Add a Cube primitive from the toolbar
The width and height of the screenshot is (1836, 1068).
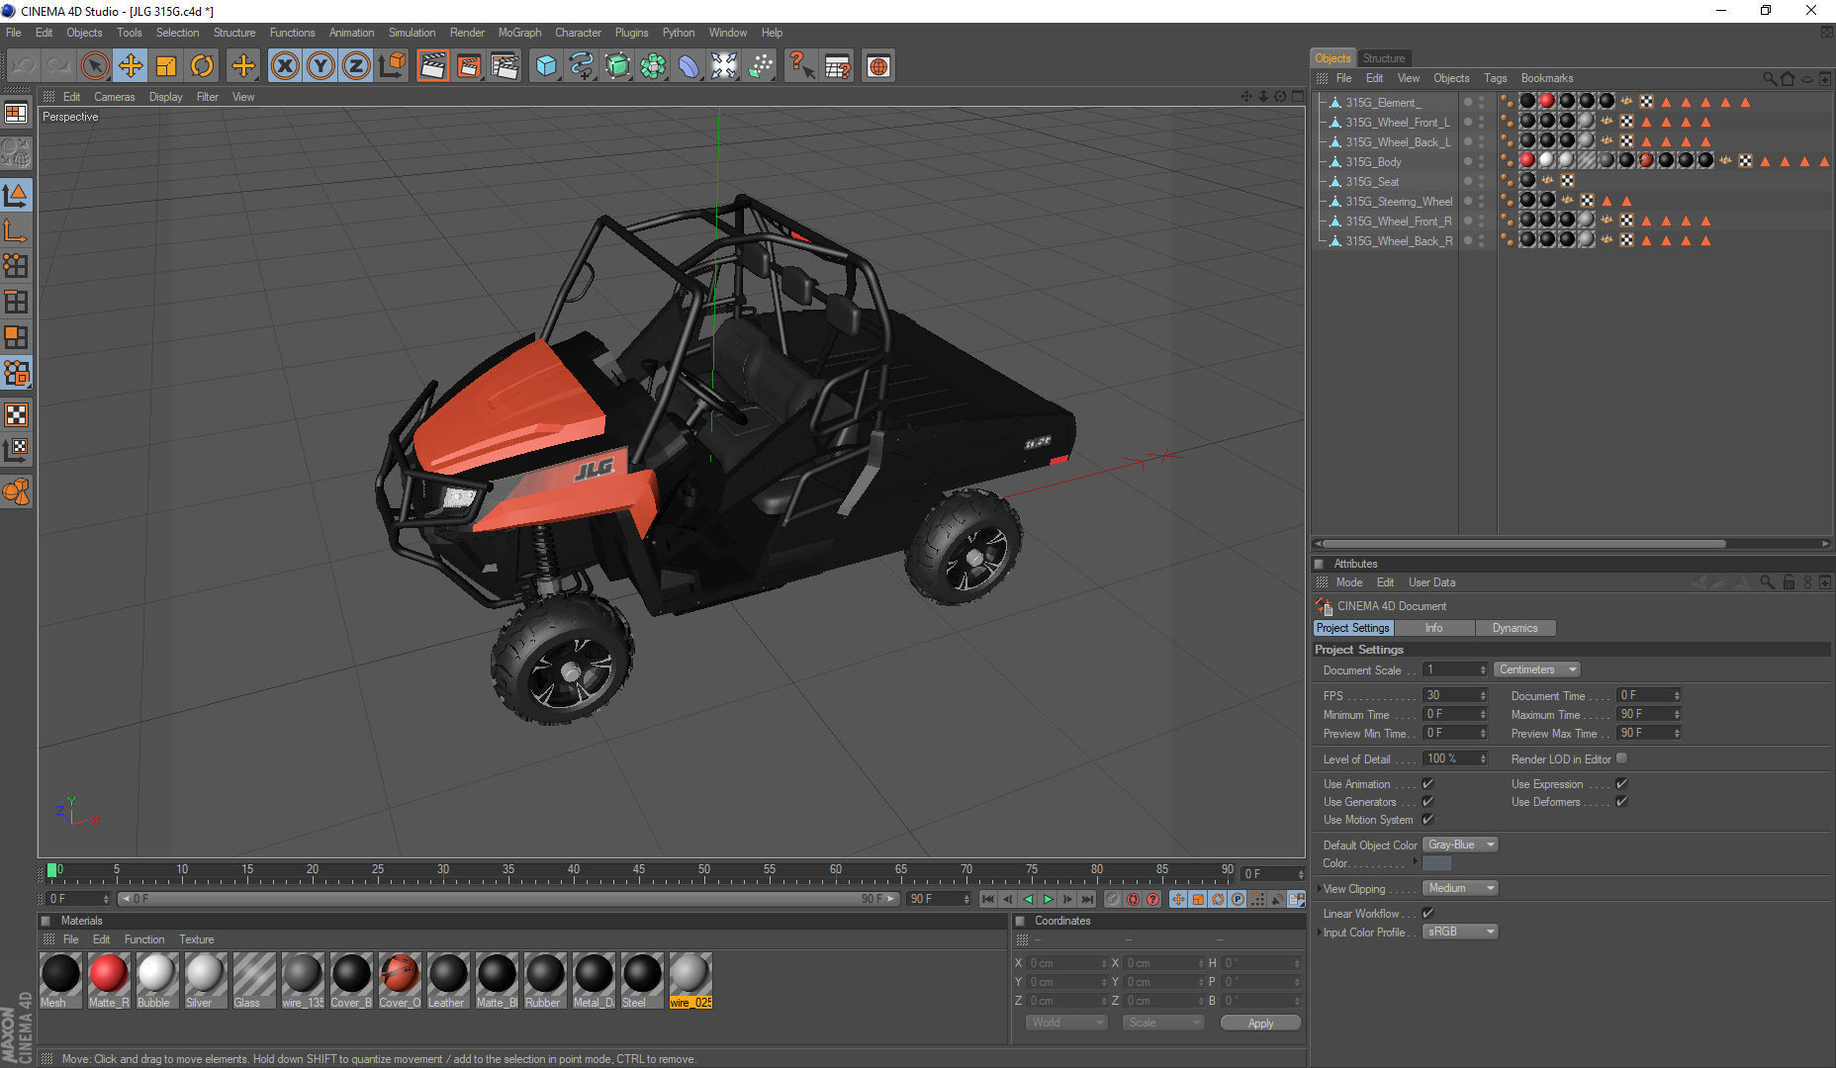pyautogui.click(x=545, y=65)
